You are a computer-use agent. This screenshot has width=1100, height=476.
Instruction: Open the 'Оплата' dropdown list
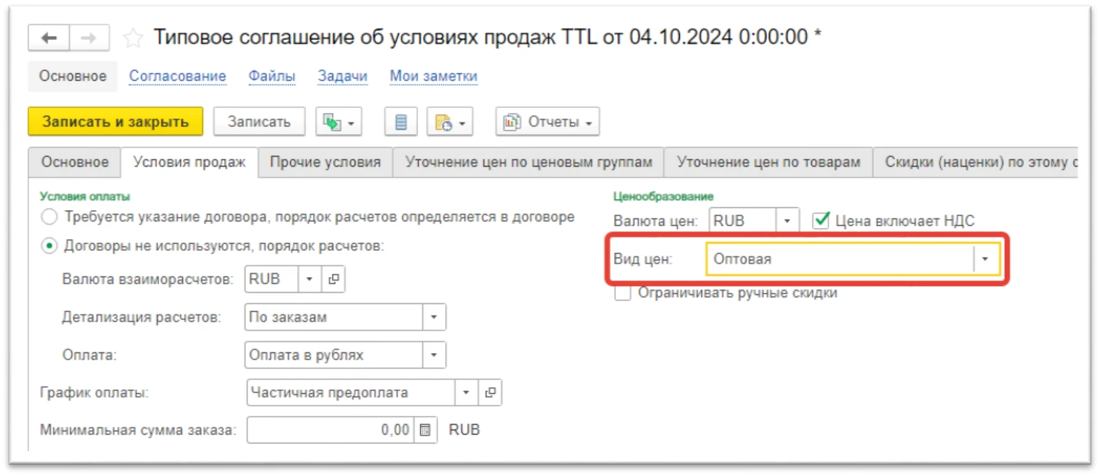pyautogui.click(x=434, y=355)
